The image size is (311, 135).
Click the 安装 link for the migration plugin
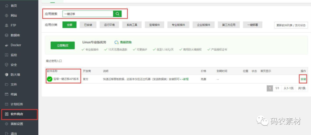click(303, 79)
